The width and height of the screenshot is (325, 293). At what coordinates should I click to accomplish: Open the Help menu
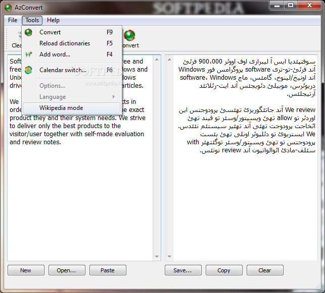53,20
